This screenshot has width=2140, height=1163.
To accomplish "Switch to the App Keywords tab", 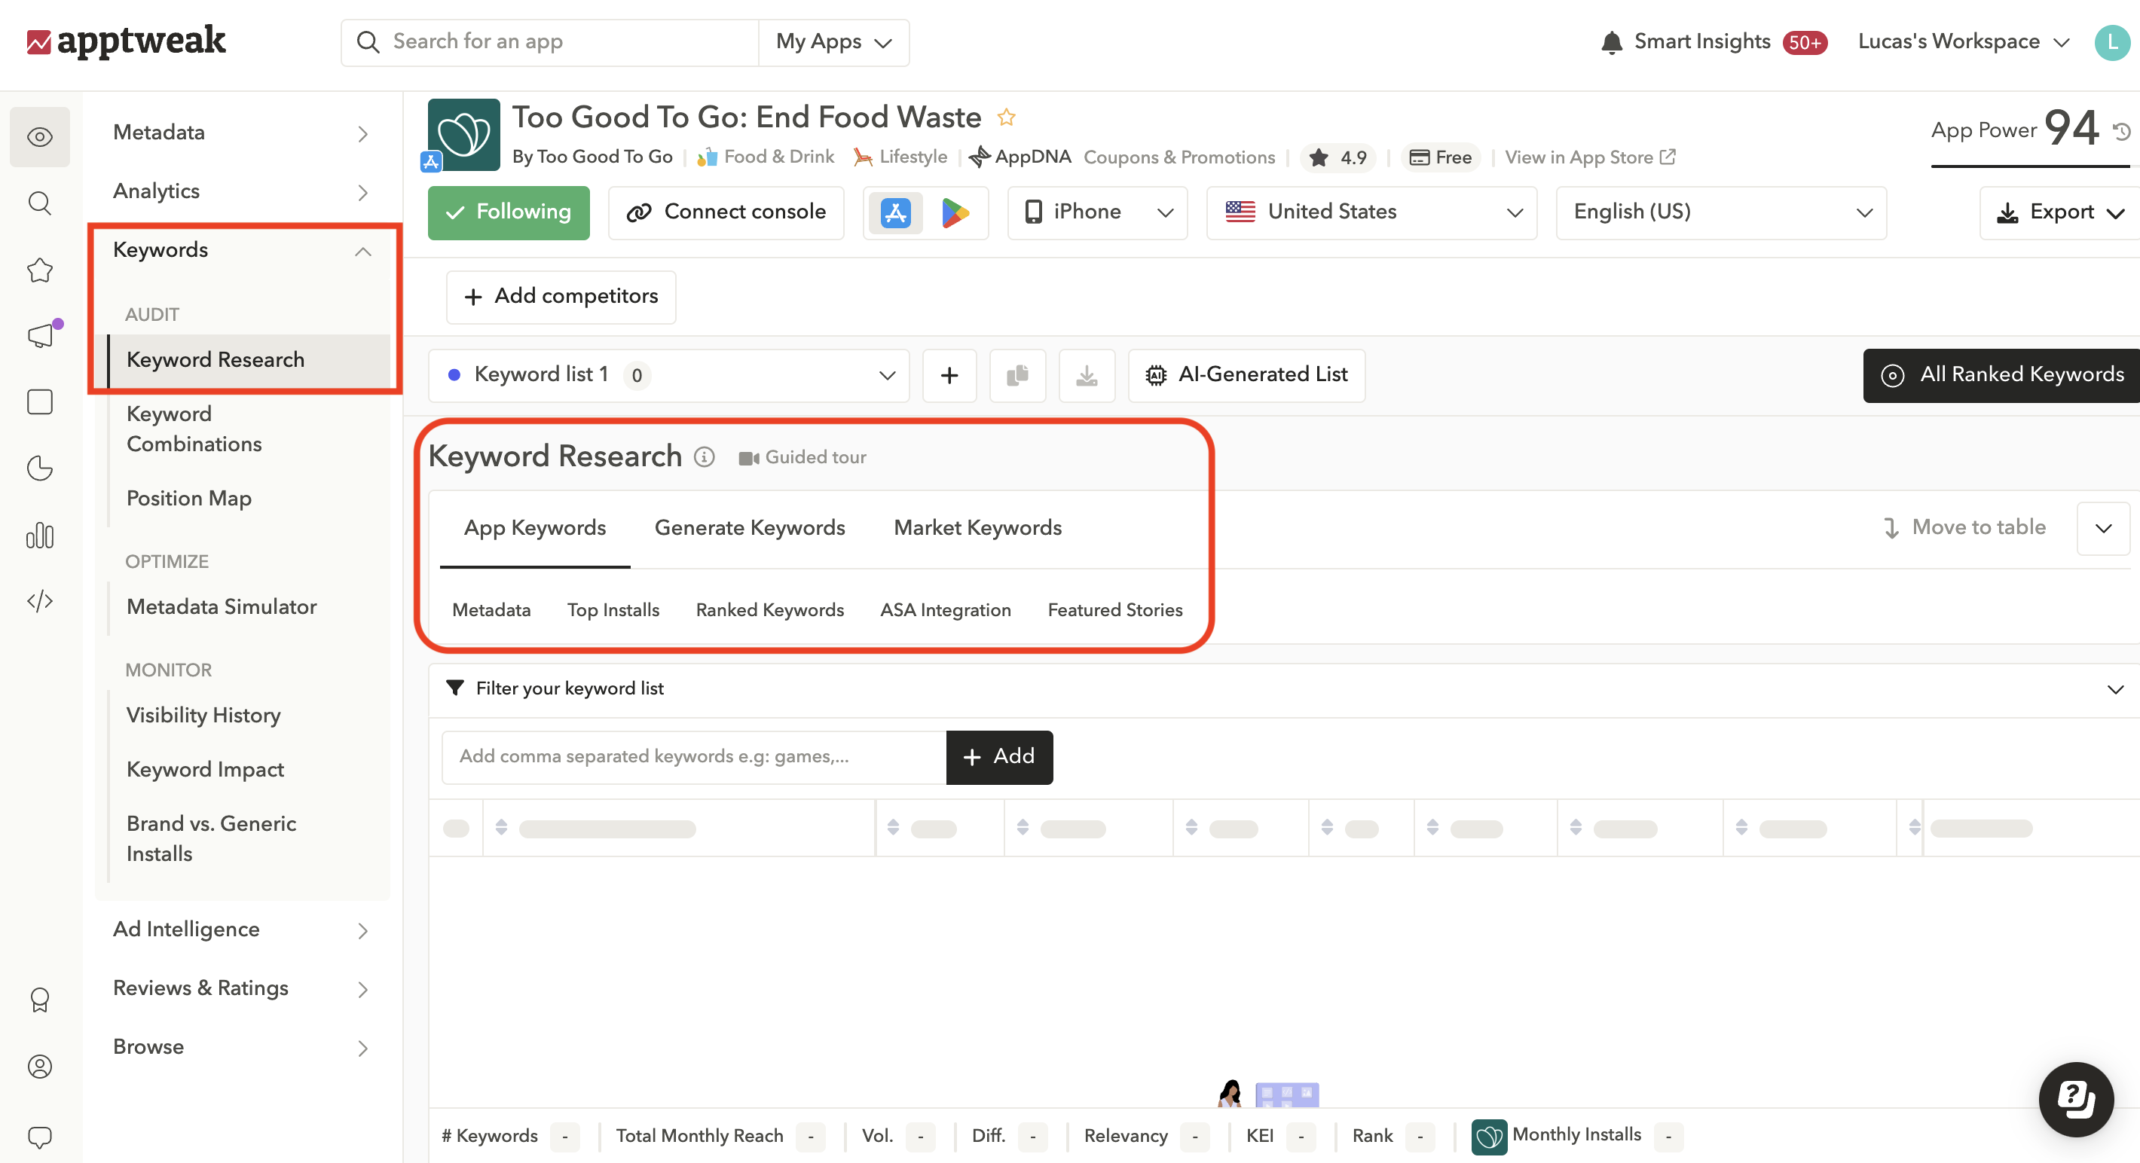I will tap(534, 528).
